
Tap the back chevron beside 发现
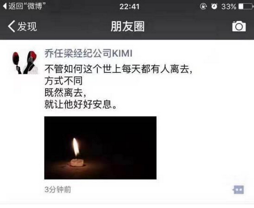[11, 27]
